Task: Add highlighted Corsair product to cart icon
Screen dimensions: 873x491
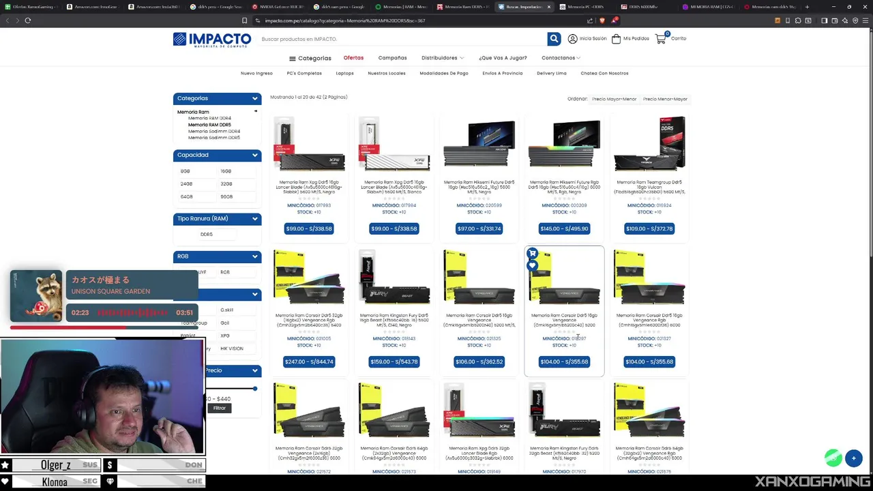Action: click(532, 254)
